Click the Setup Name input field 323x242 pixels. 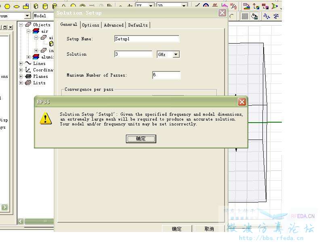[147, 39]
